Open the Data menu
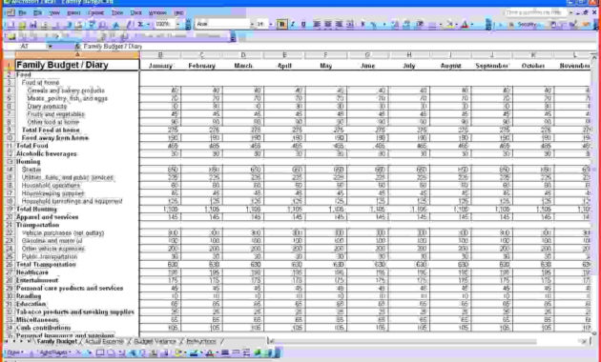The image size is (601, 362). coord(136,13)
